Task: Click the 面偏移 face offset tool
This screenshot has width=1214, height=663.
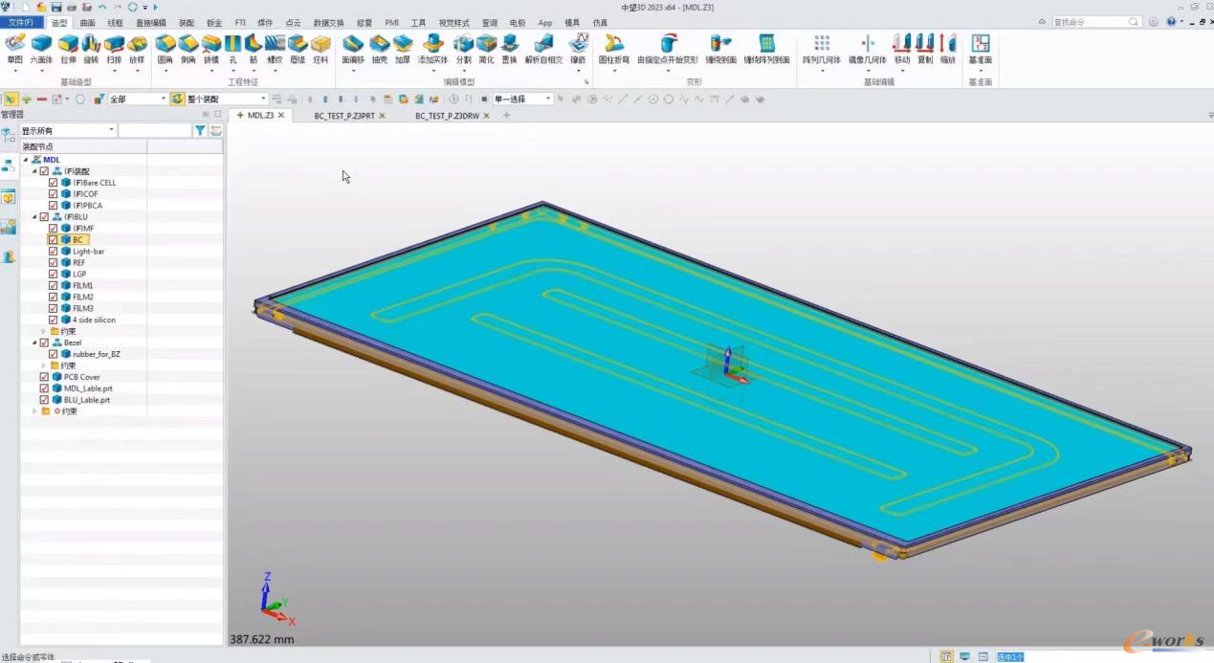Action: tap(353, 49)
